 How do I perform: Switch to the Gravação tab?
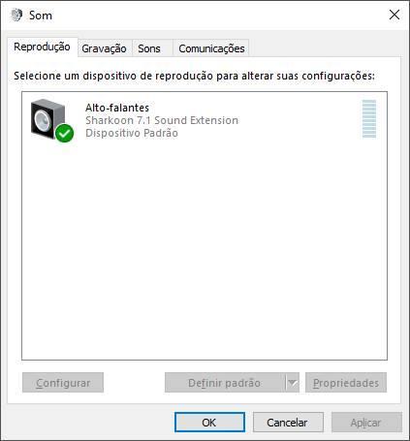click(x=104, y=48)
